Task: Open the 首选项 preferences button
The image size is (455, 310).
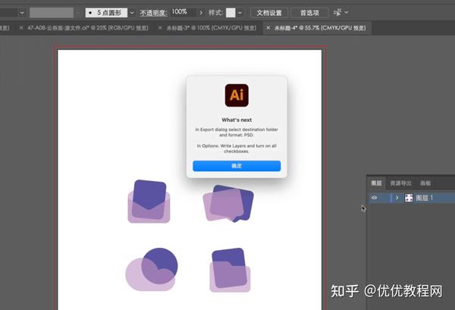Action: coord(309,13)
